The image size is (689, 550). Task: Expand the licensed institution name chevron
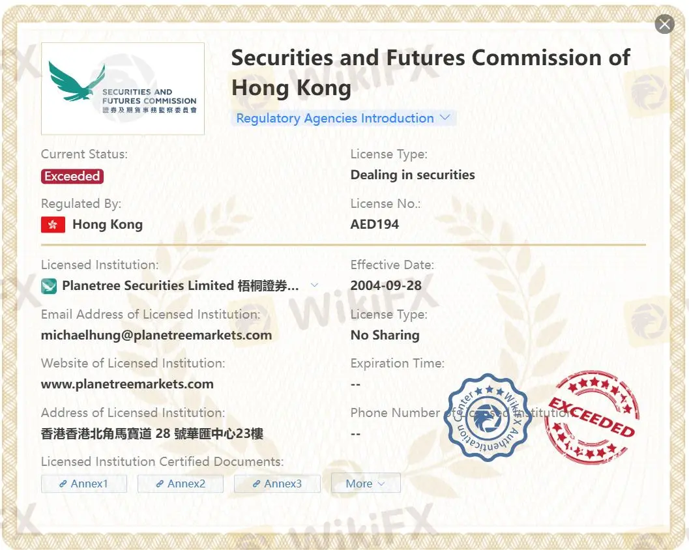tap(314, 285)
